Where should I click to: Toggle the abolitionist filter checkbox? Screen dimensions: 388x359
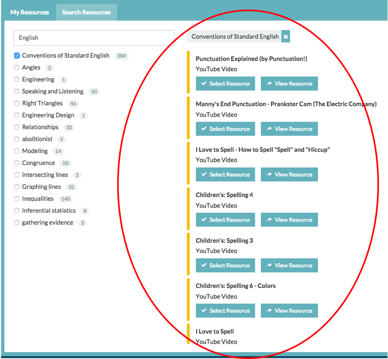click(x=17, y=139)
